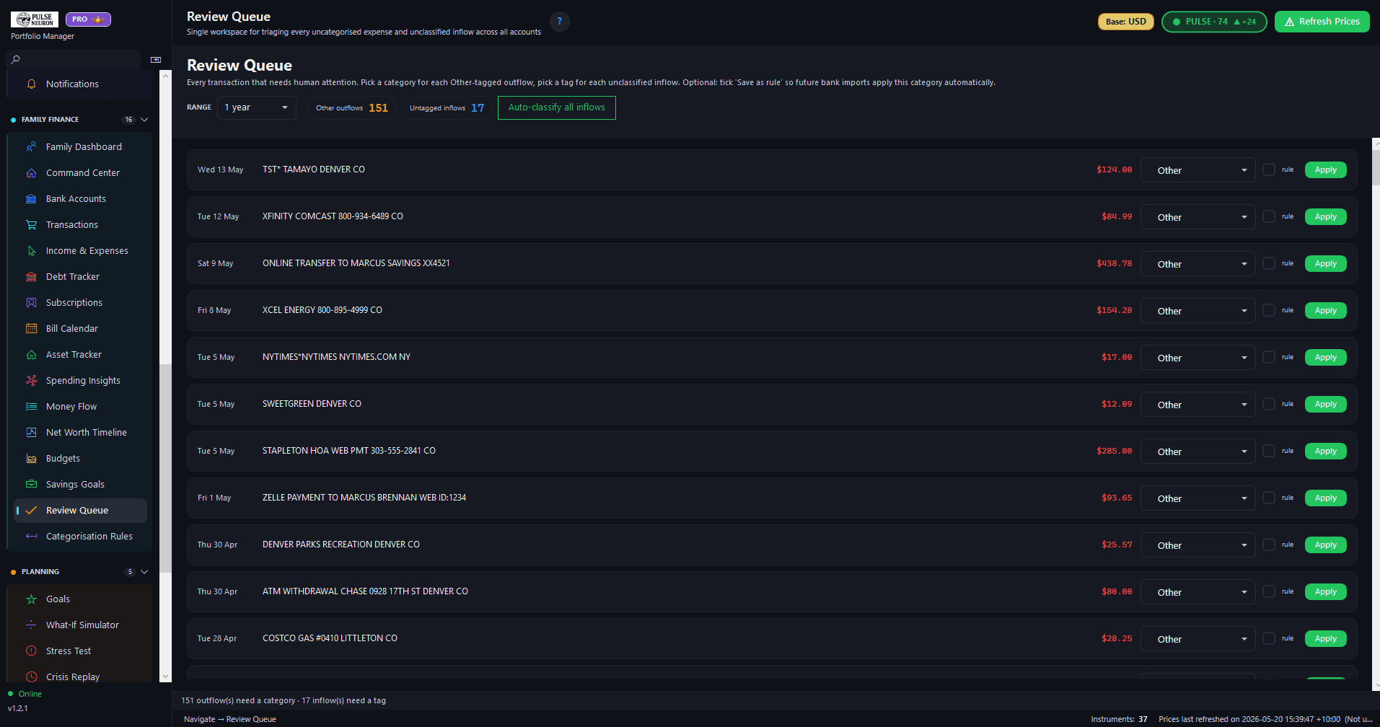The width and height of the screenshot is (1380, 727).
Task: Open Transactions menu item
Action: click(x=80, y=224)
